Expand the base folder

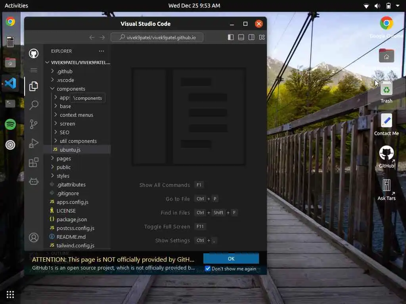78,106
